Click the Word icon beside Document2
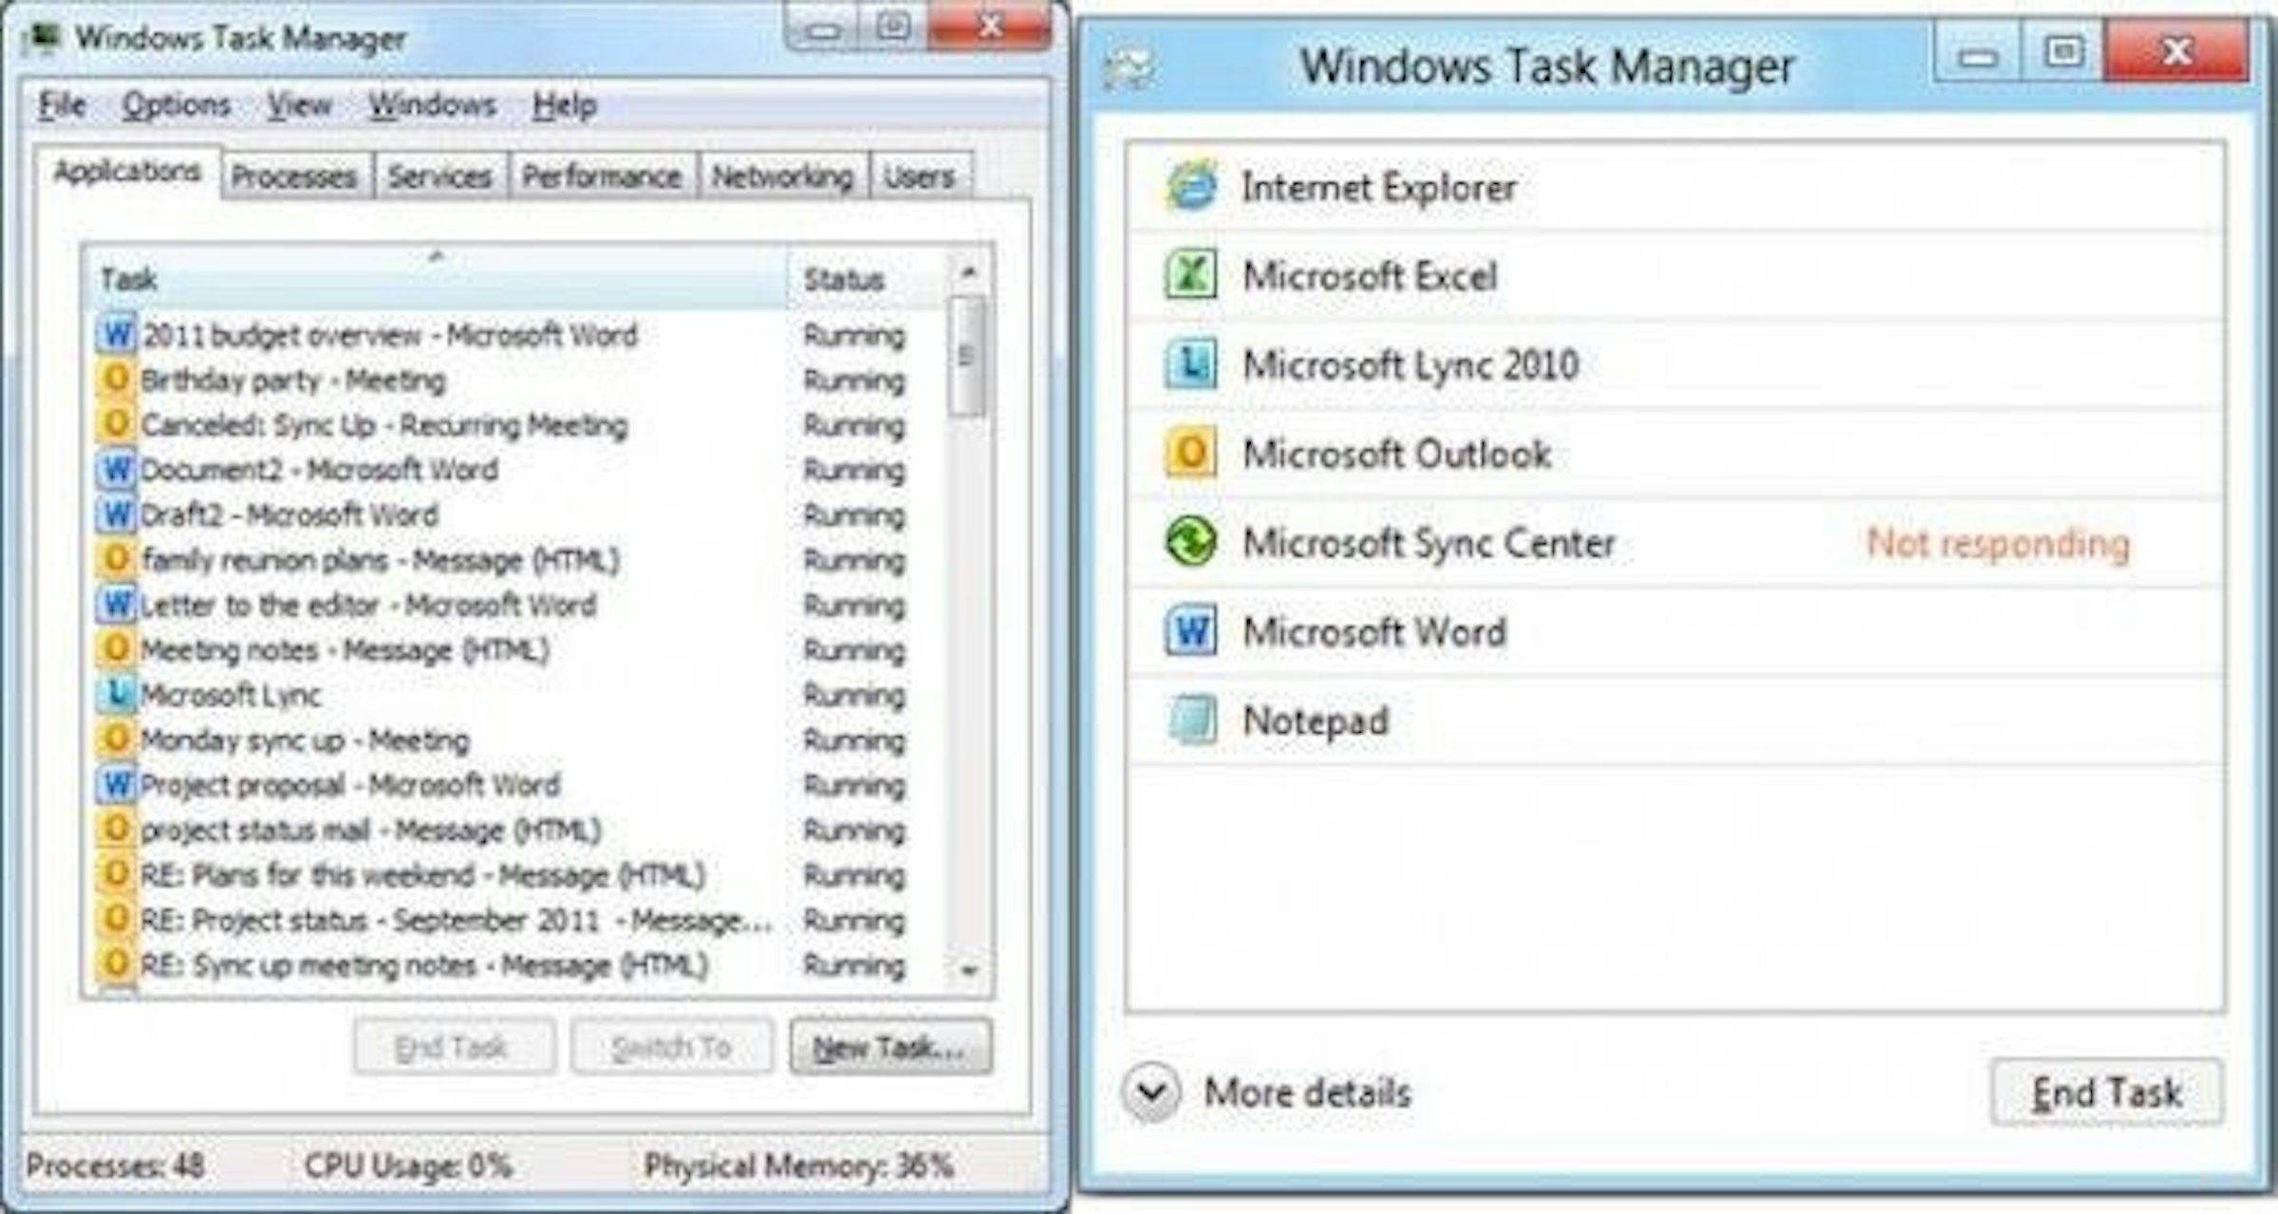 click(x=117, y=470)
